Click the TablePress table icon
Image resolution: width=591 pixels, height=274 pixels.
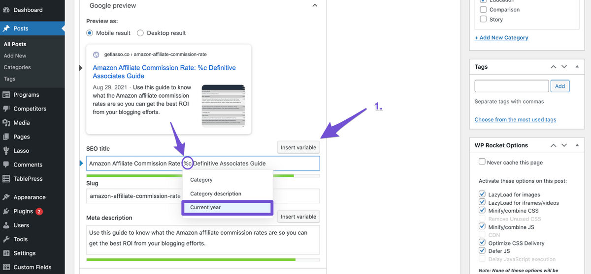click(6, 179)
